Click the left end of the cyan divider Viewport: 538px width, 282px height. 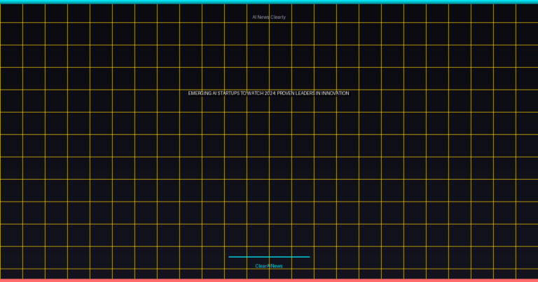[230, 257]
